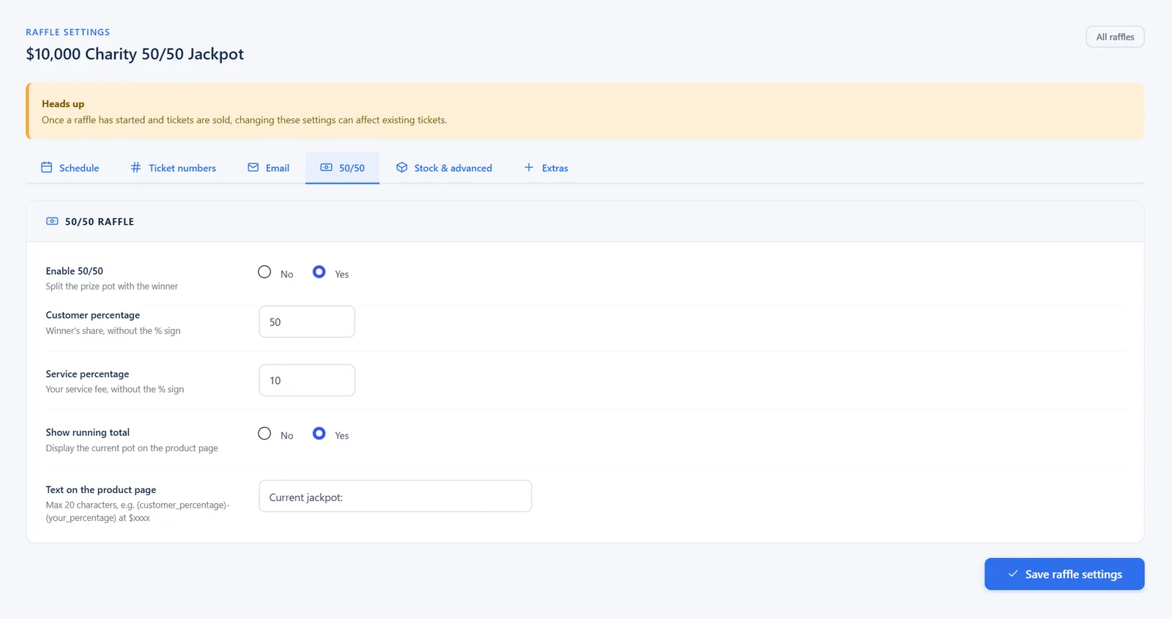Click the 'Split the prize pot with the winner' hint

click(x=112, y=286)
